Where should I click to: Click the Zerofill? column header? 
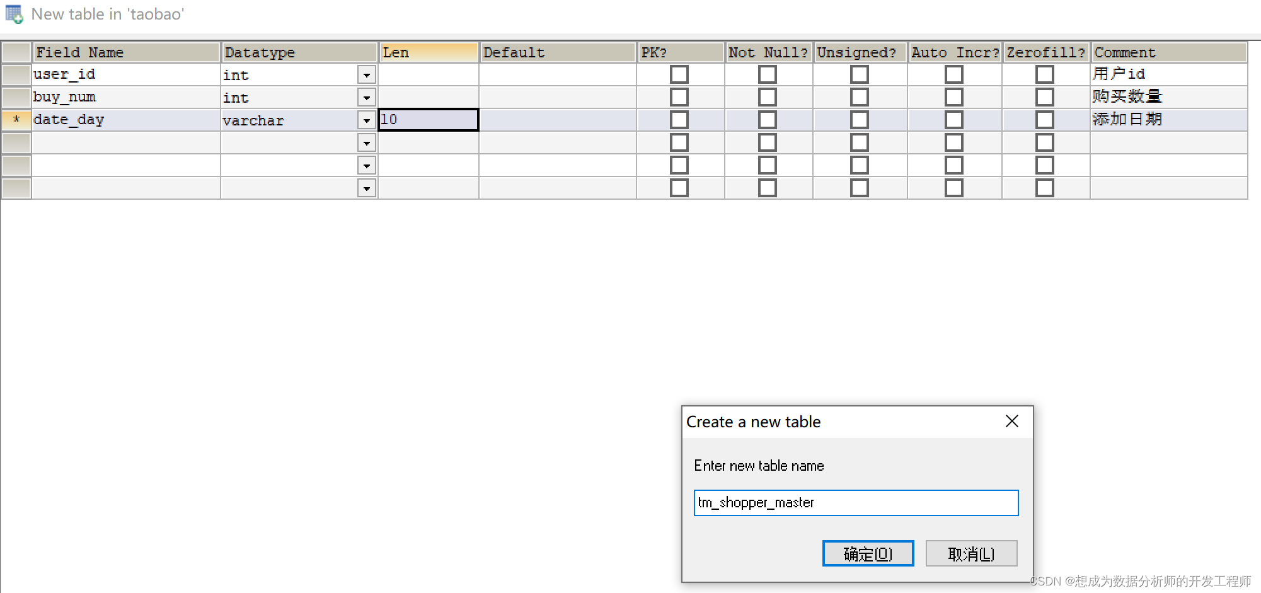pyautogui.click(x=1046, y=52)
